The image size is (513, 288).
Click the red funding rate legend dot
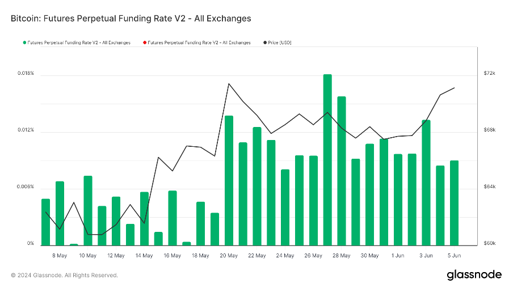[x=144, y=43]
